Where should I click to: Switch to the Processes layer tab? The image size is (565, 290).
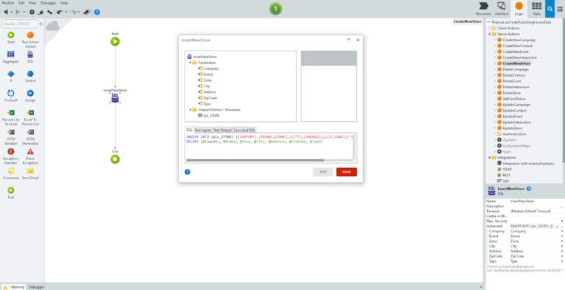(483, 9)
